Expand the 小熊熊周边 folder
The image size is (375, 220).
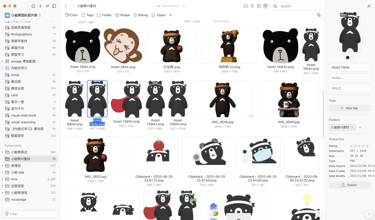coord(2,152)
